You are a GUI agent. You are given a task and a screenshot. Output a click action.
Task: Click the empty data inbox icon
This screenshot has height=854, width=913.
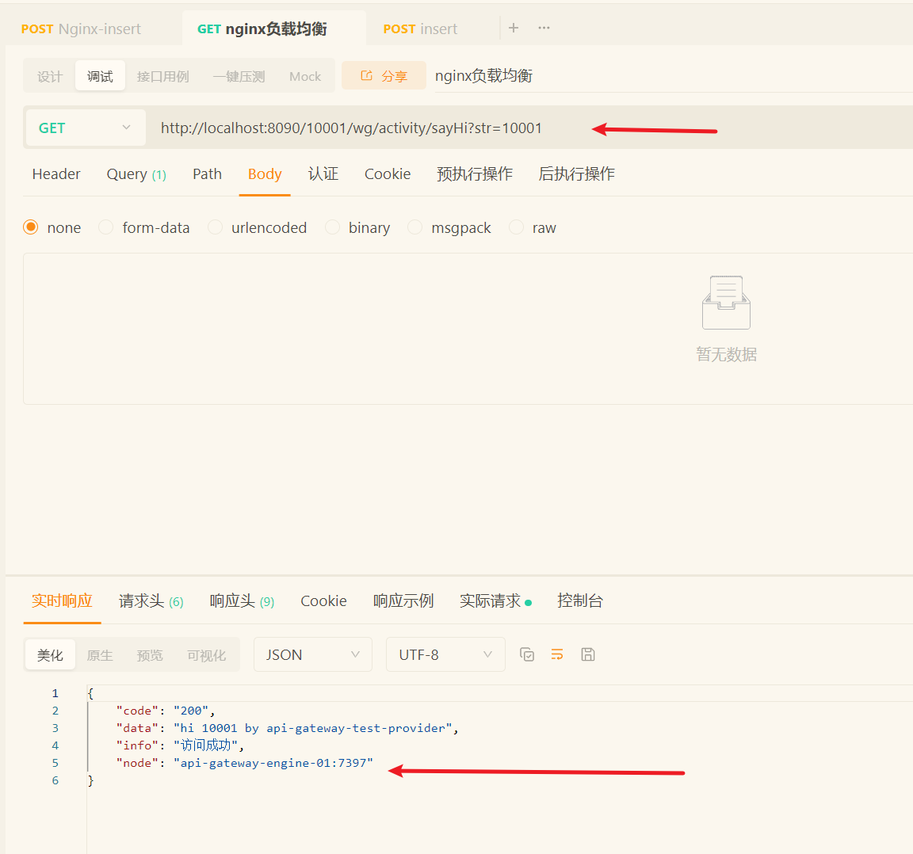pos(726,303)
